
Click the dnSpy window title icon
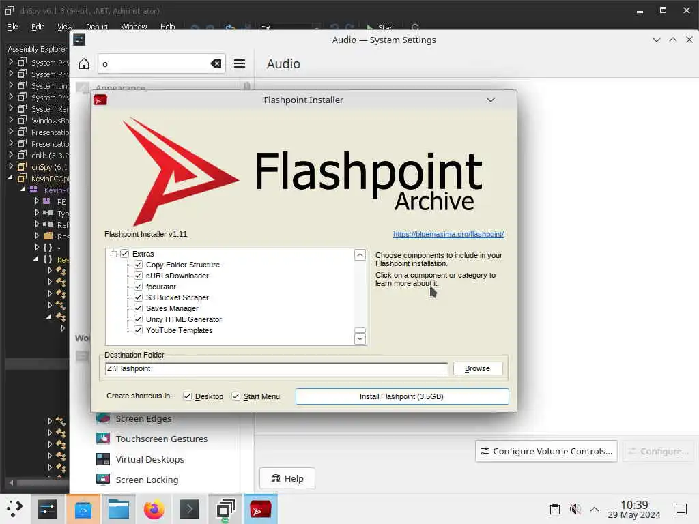[x=9, y=10]
